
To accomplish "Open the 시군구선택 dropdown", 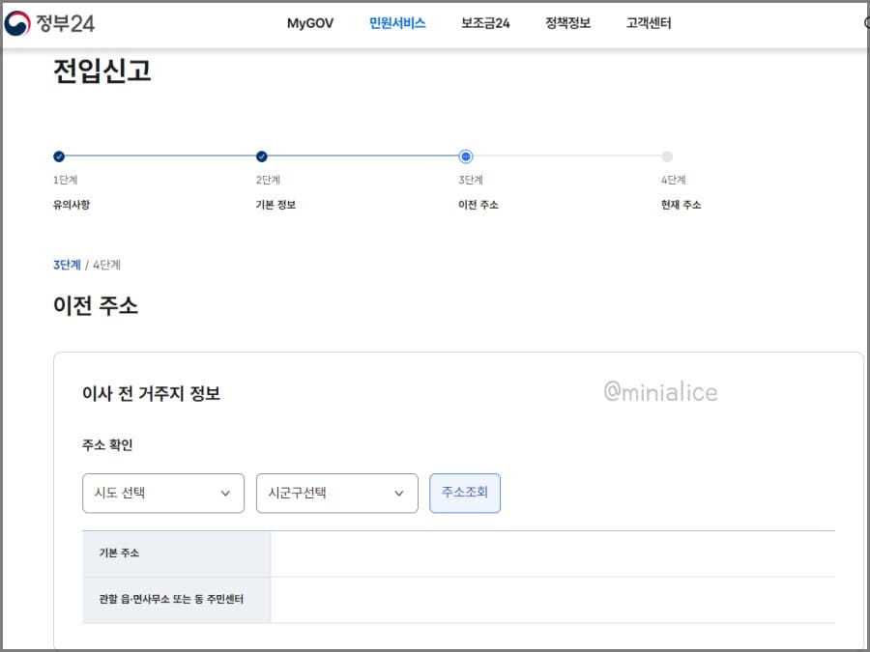I will [x=336, y=493].
